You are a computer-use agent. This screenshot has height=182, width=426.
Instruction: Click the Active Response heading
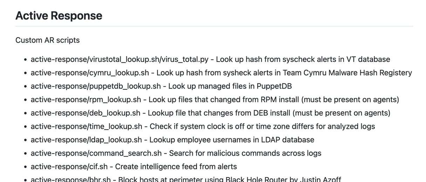point(59,16)
